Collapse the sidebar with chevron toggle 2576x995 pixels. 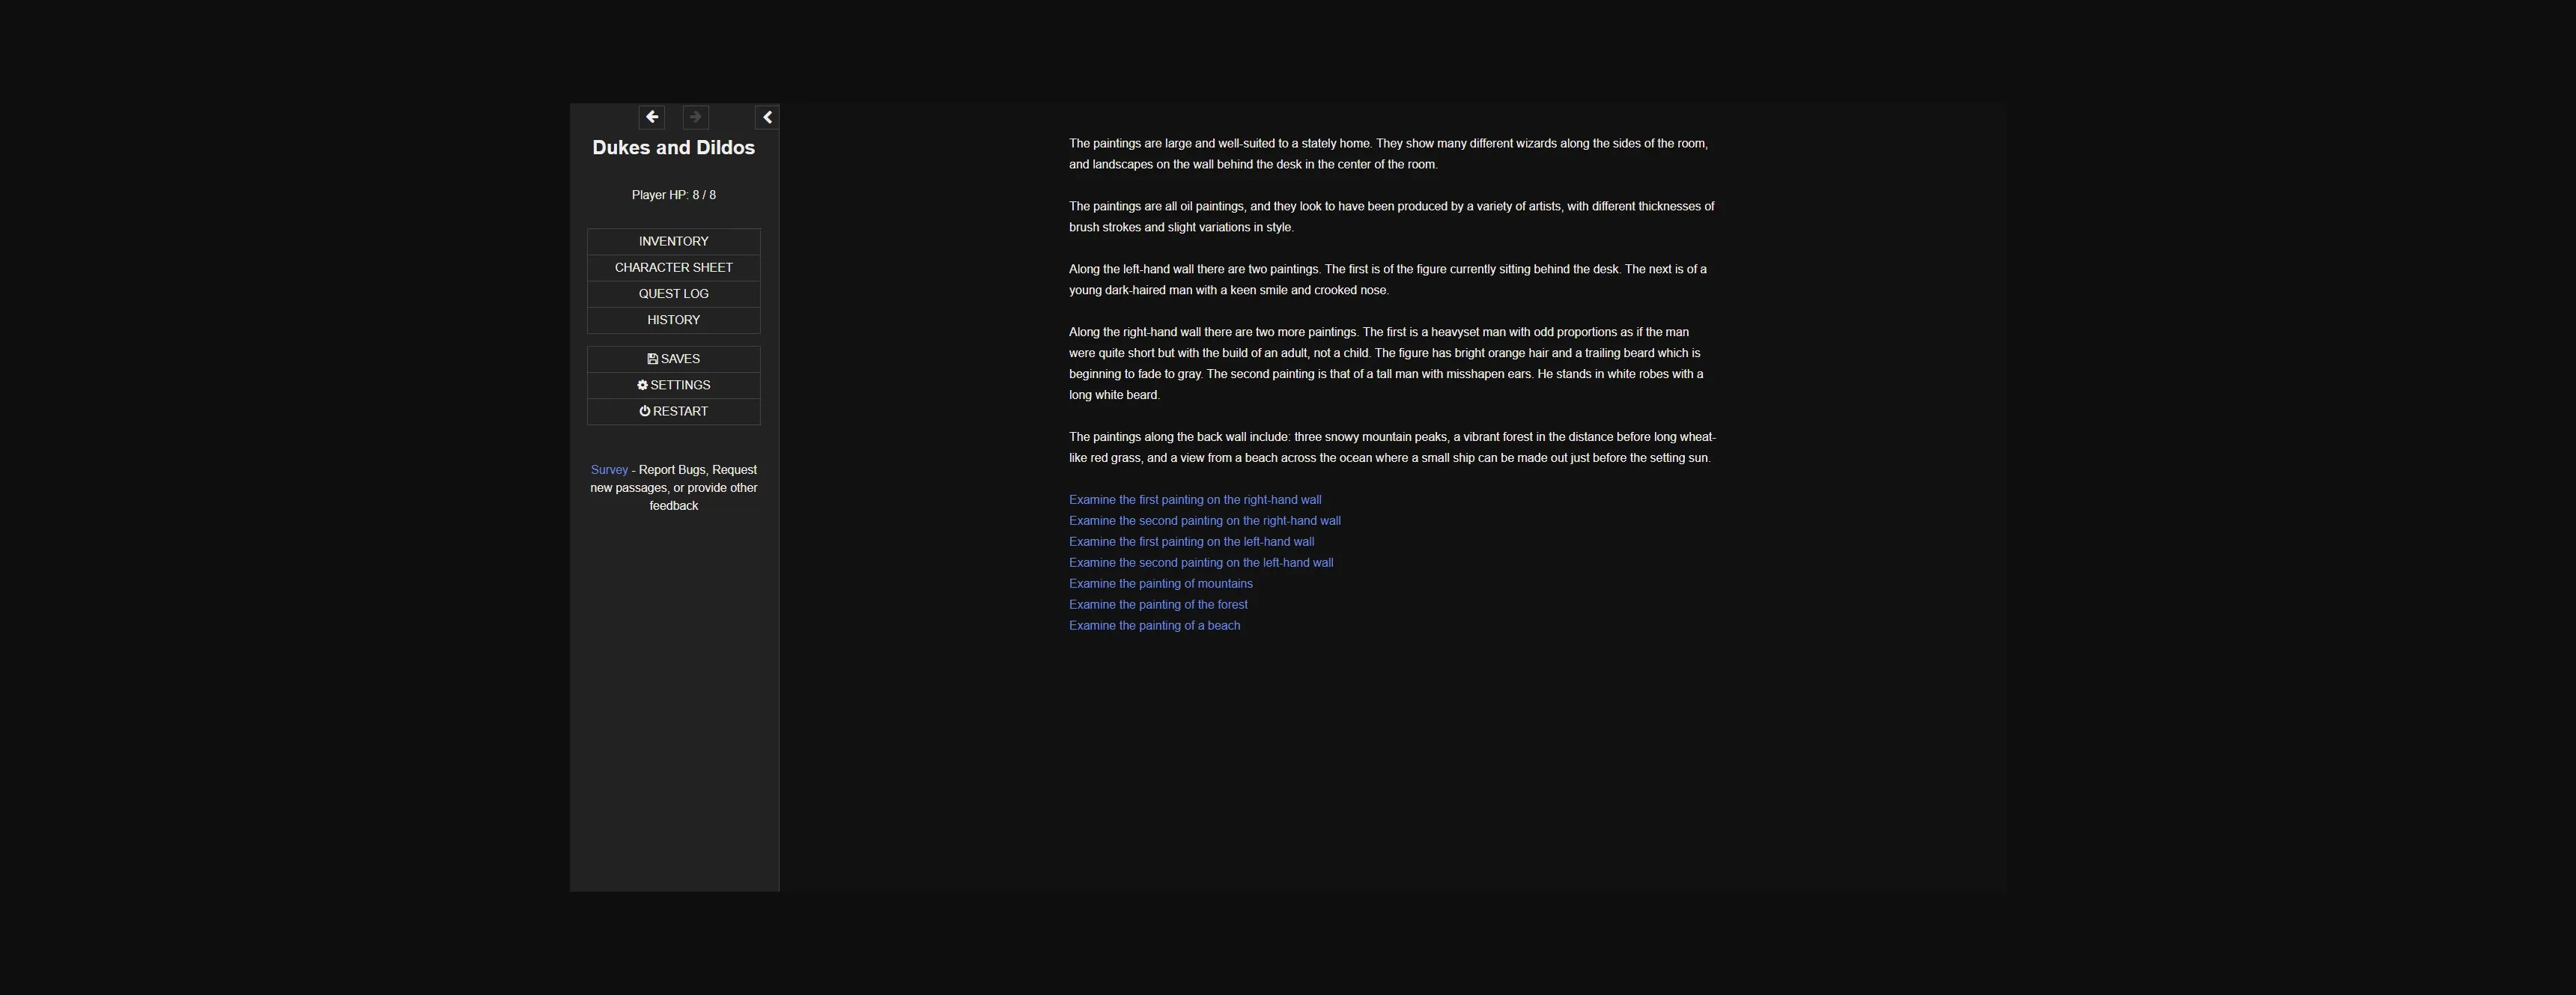tap(767, 117)
